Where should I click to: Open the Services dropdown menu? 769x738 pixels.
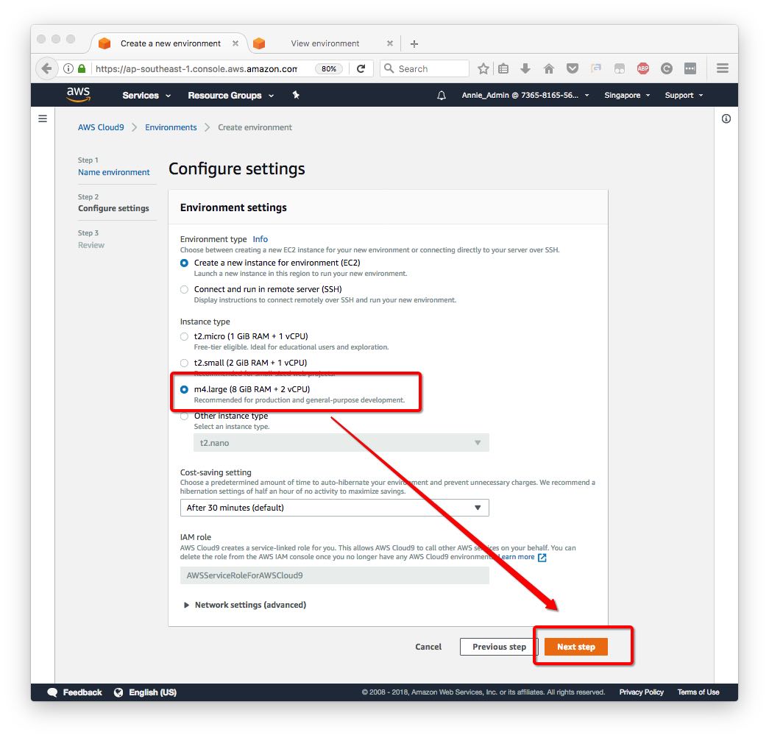tap(146, 95)
